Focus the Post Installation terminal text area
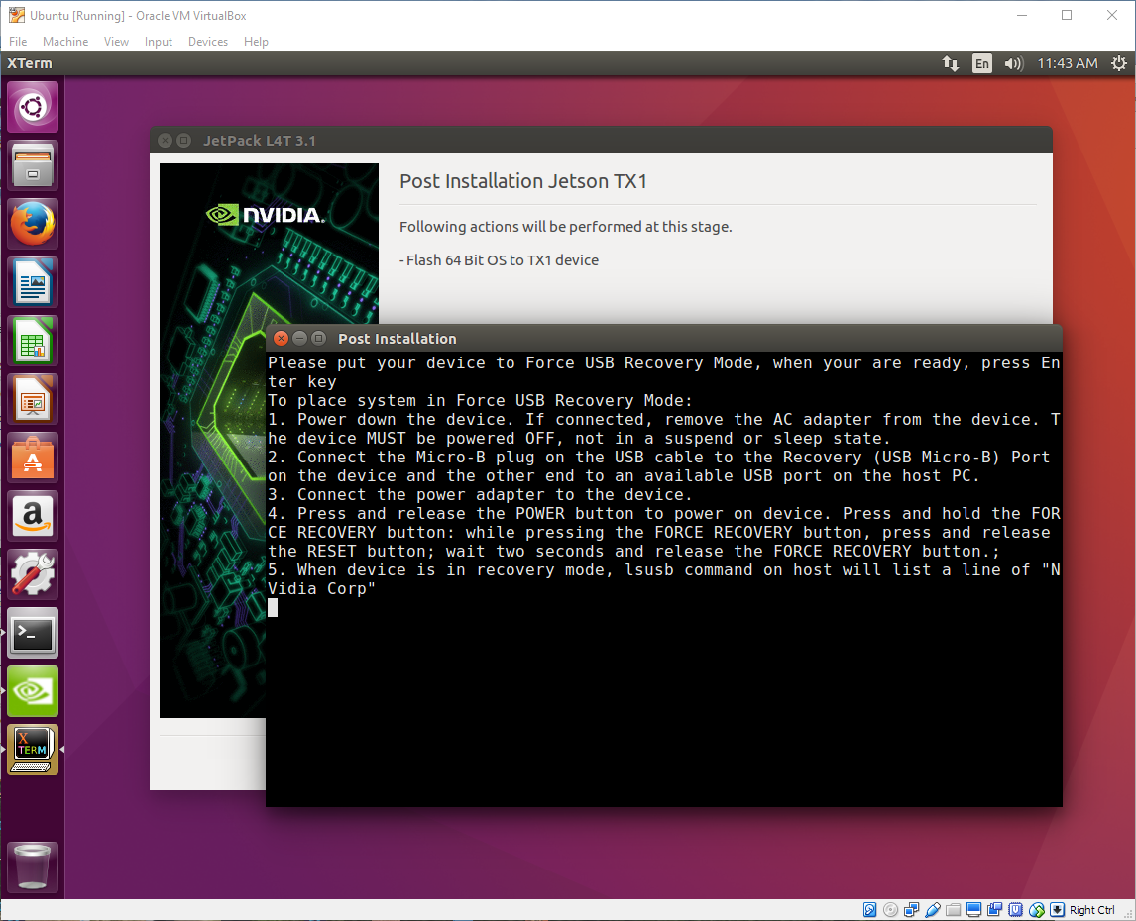Image resolution: width=1136 pixels, height=921 pixels. tap(664, 693)
